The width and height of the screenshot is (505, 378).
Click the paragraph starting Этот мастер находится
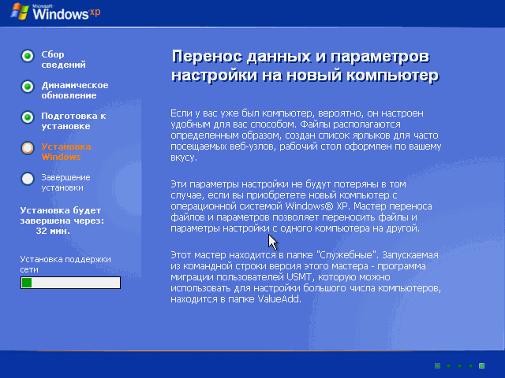tap(305, 277)
